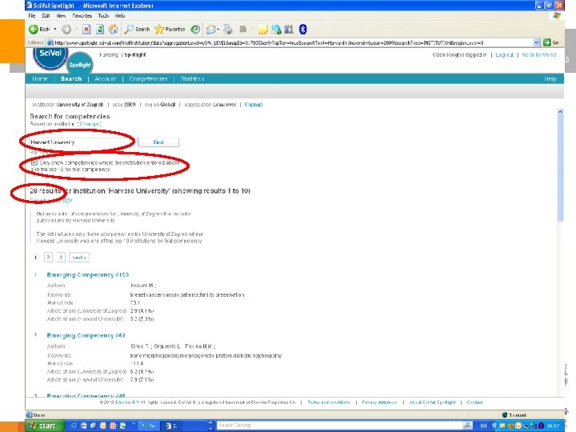Stop page loading with the red X icon
Image resolution: width=576 pixels, height=432 pixels.
pyautogui.click(x=86, y=29)
